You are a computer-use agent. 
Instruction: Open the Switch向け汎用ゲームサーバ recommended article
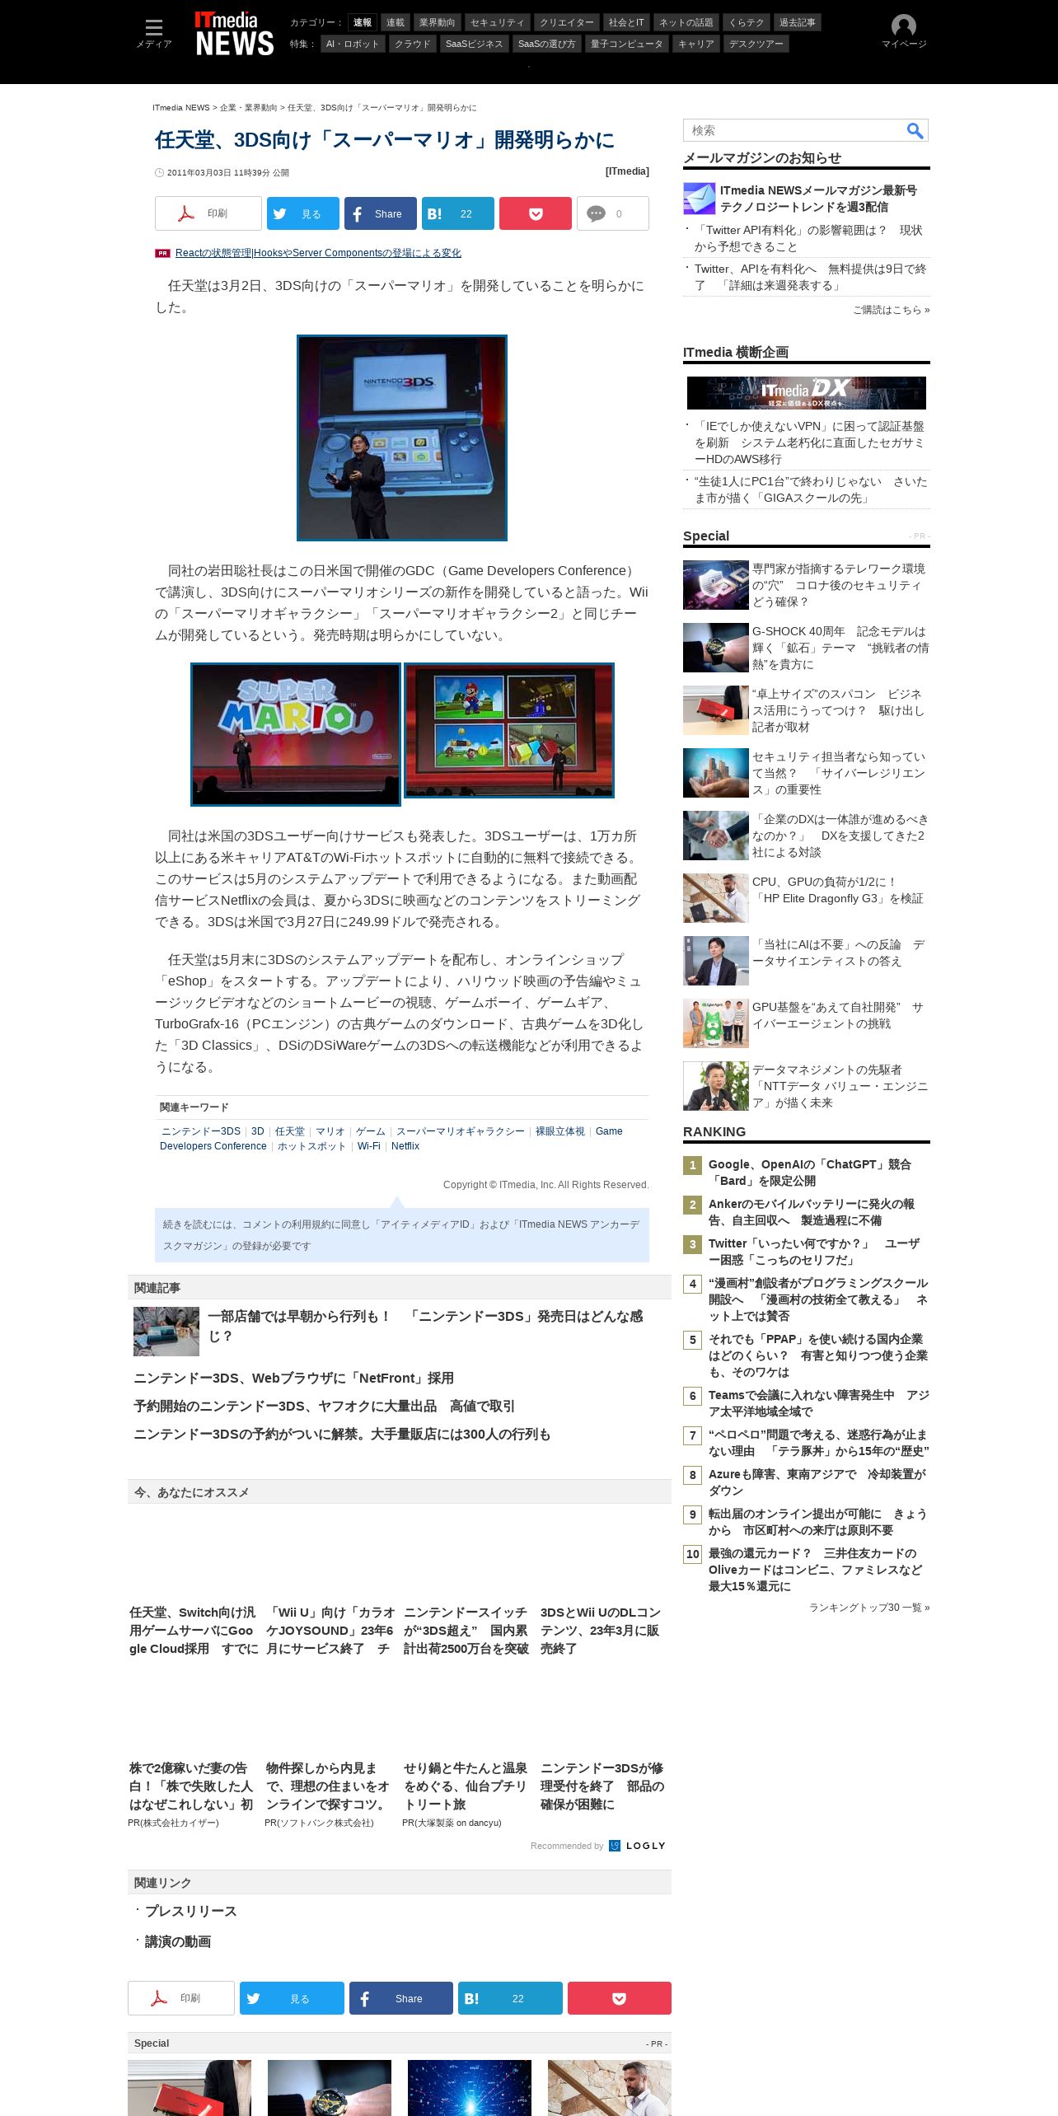(194, 1630)
